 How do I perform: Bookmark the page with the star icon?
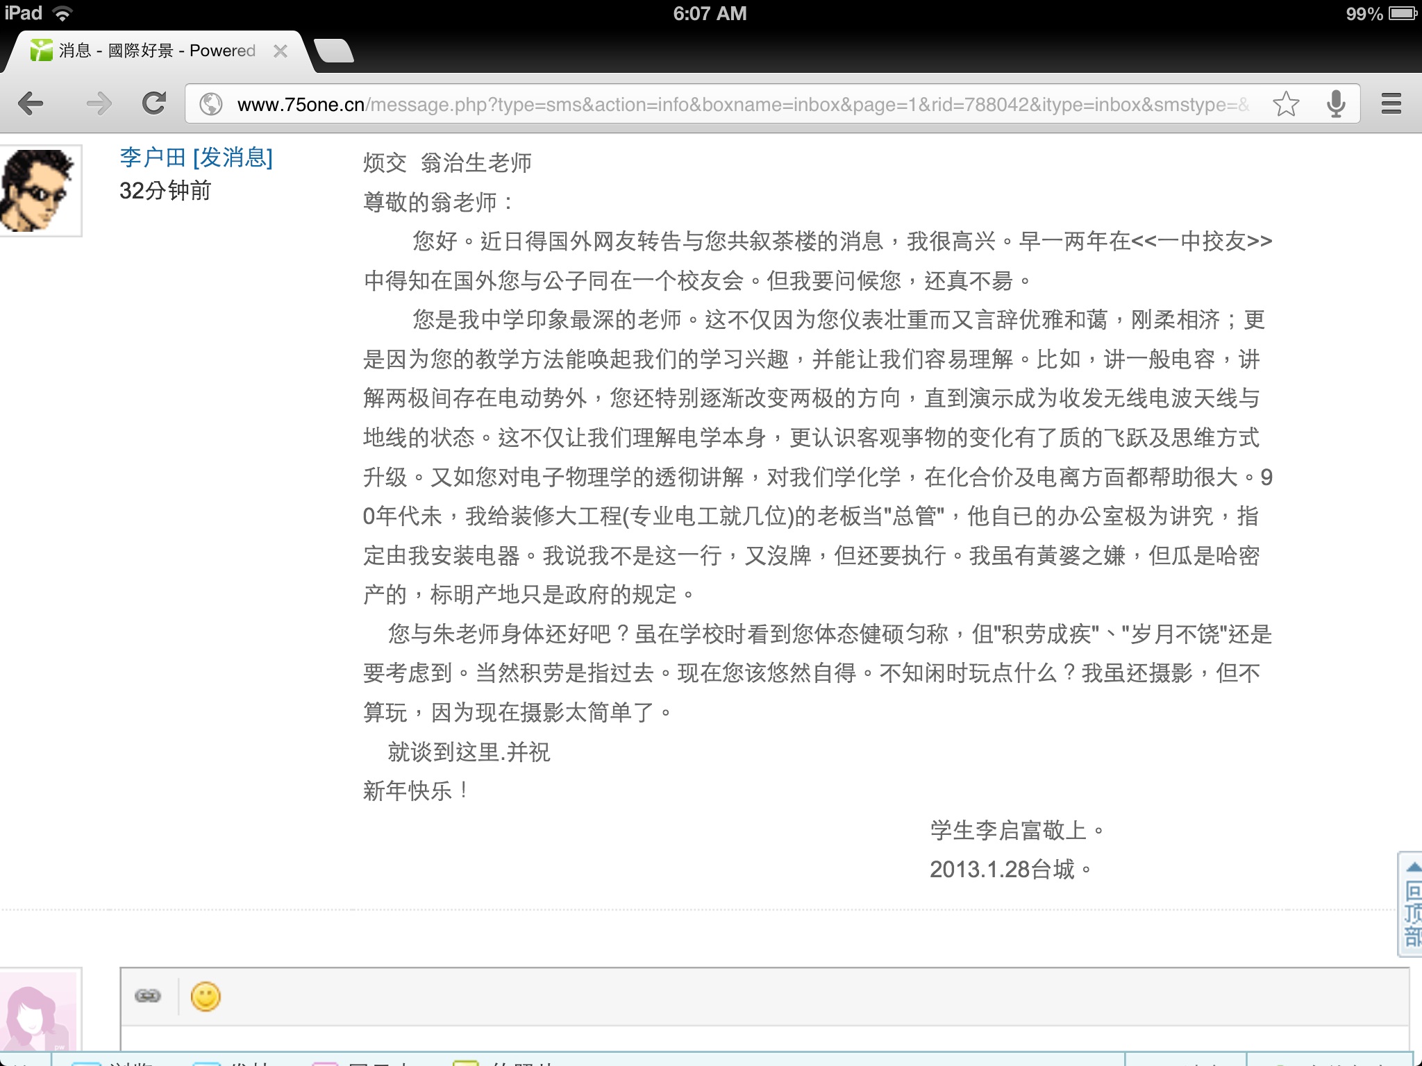[1286, 104]
